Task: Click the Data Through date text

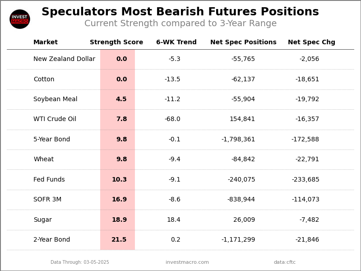Action: point(80,262)
